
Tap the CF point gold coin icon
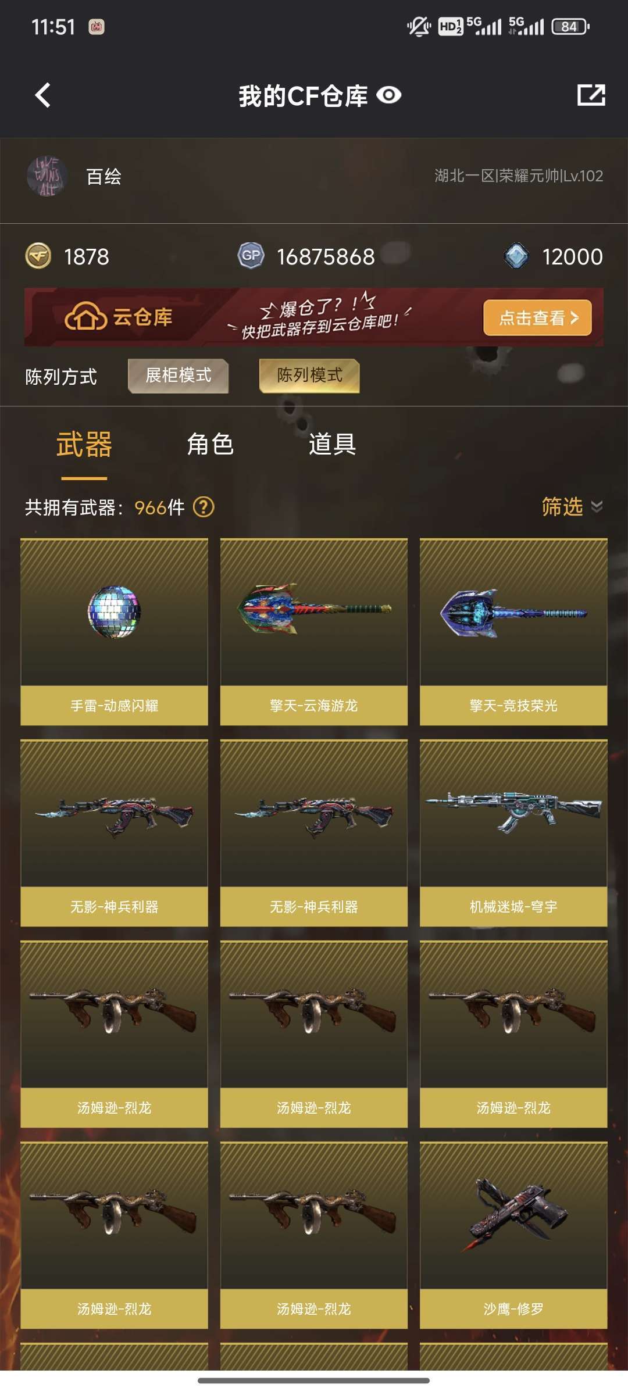[38, 256]
